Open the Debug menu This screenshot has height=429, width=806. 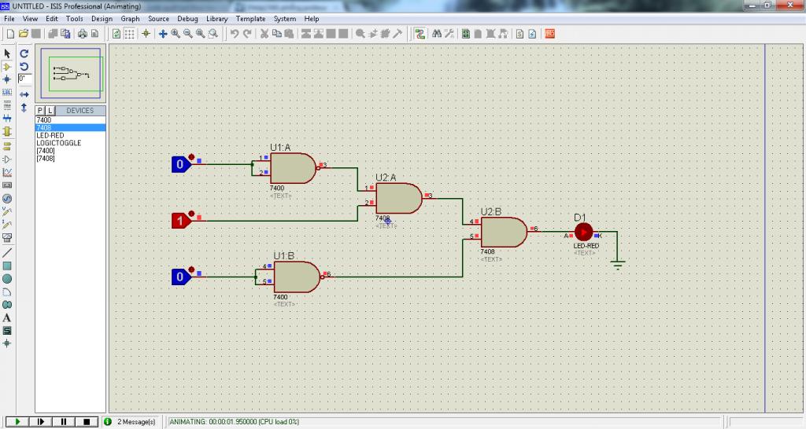tap(187, 18)
